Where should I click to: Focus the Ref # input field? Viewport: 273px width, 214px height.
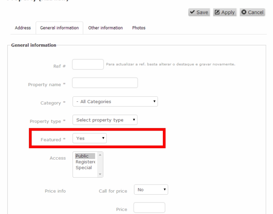pos(88,64)
